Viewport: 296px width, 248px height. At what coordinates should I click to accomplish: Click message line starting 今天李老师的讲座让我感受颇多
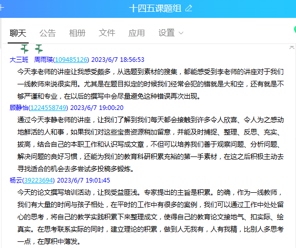click(151, 72)
